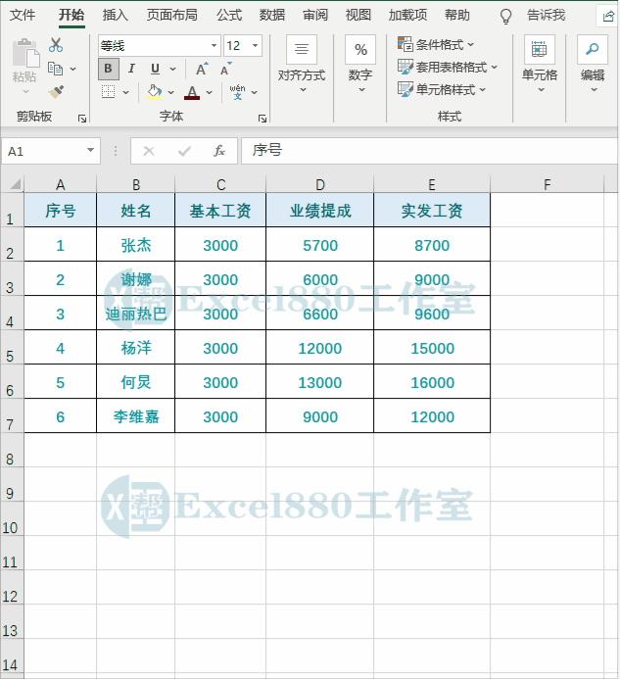Expand the font name 等线 dropdown

(214, 45)
